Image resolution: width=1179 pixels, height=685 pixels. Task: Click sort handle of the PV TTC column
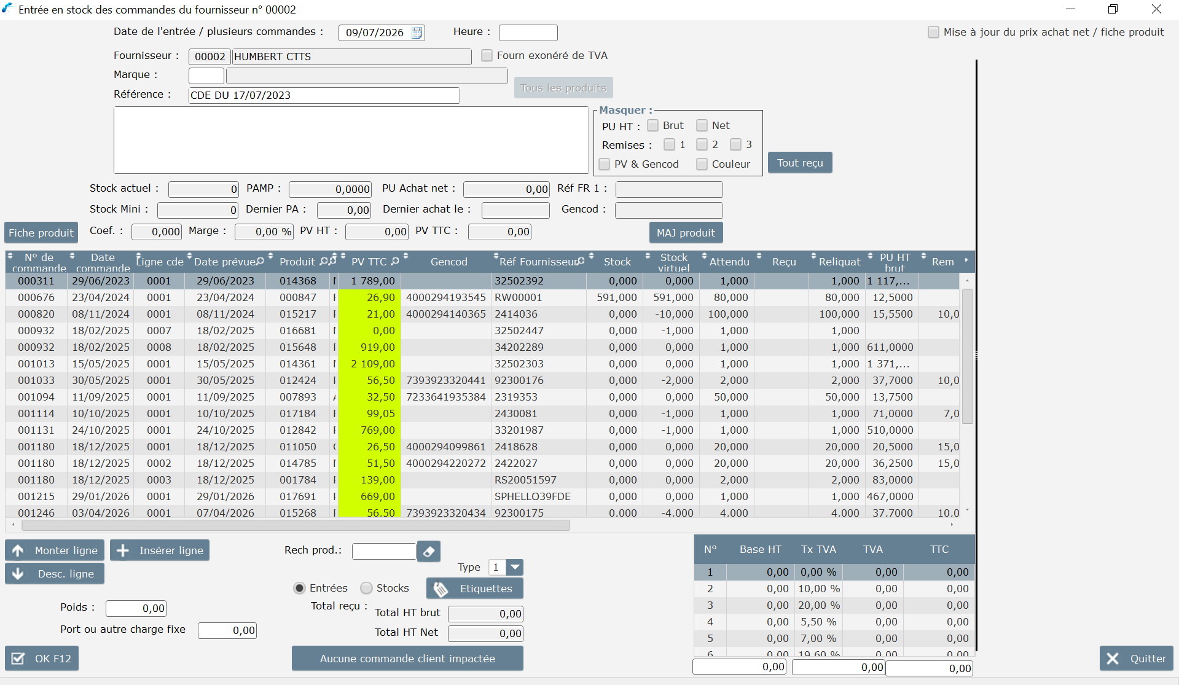[343, 256]
